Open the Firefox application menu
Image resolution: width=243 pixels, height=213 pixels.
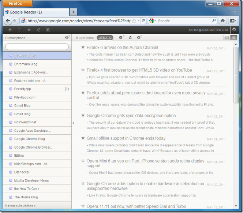click(x=17, y=3)
